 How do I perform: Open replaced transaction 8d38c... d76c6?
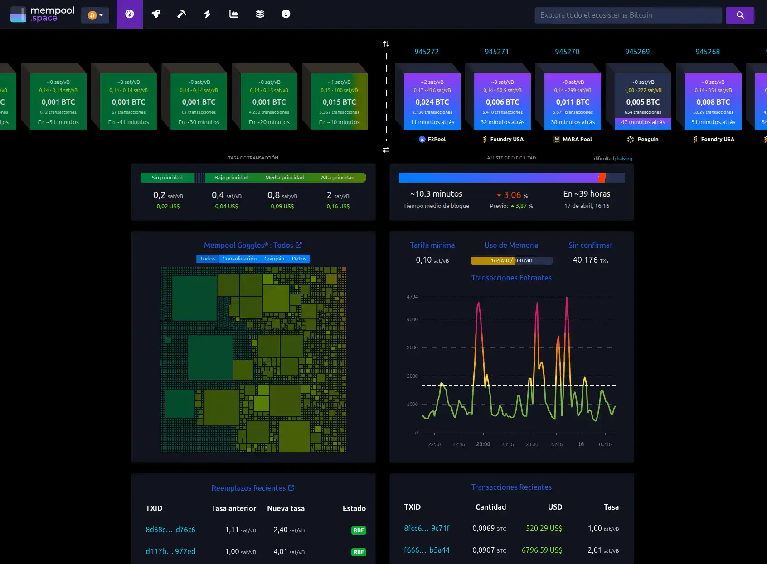click(x=170, y=530)
